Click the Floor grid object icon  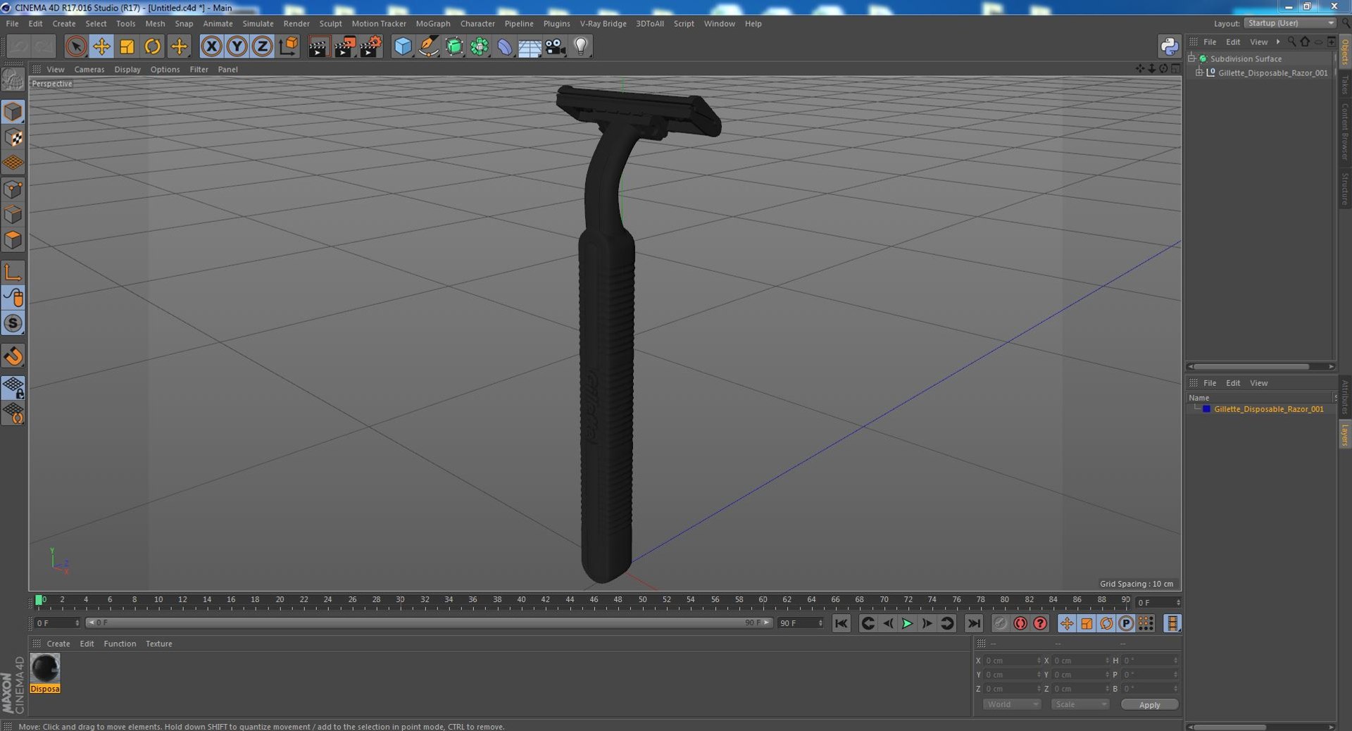click(x=530, y=46)
